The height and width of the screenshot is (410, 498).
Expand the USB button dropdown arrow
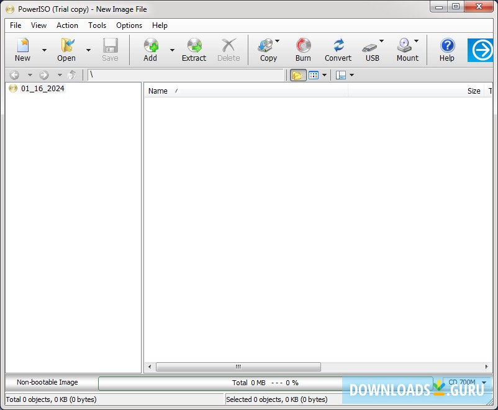click(381, 40)
